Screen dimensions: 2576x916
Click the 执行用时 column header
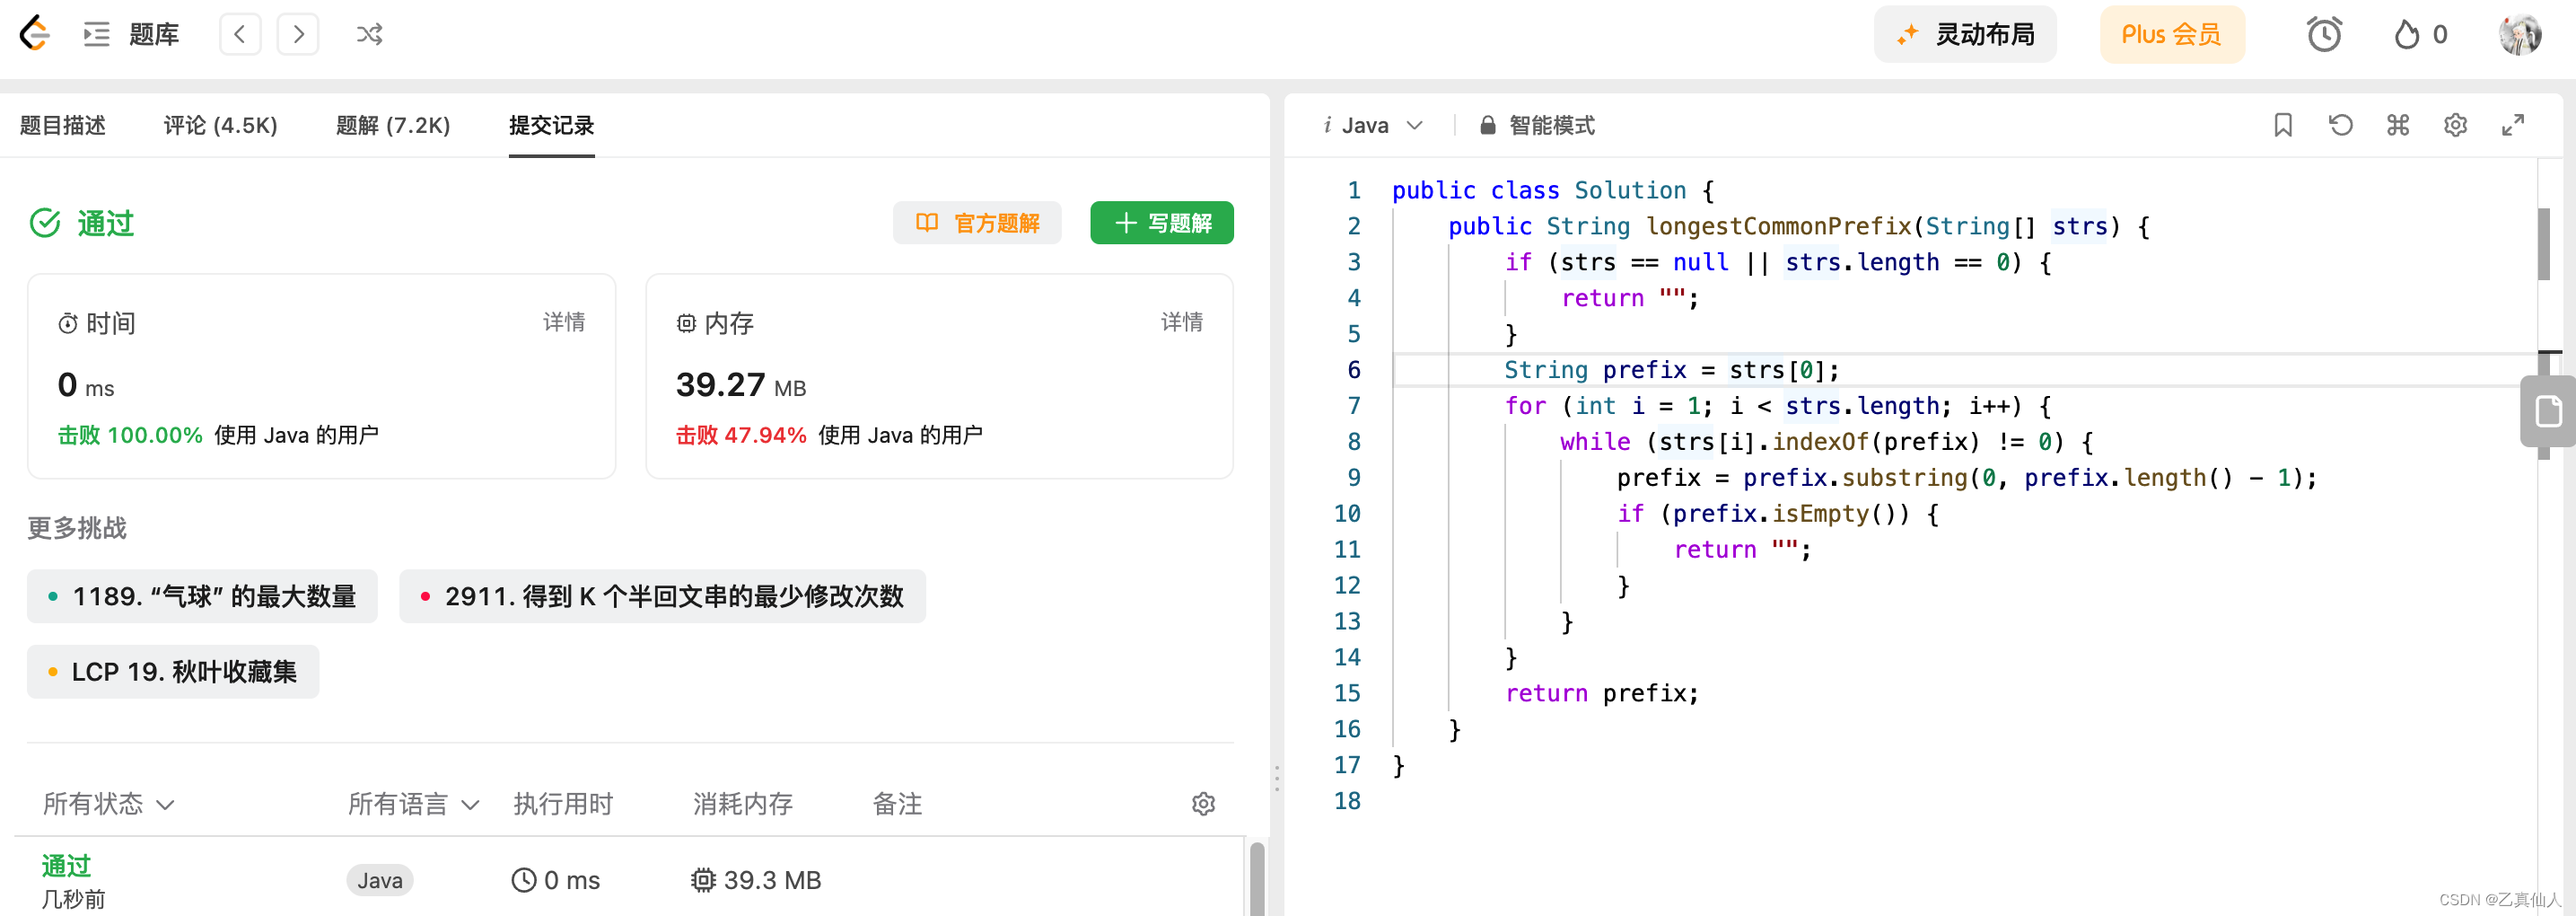click(563, 804)
